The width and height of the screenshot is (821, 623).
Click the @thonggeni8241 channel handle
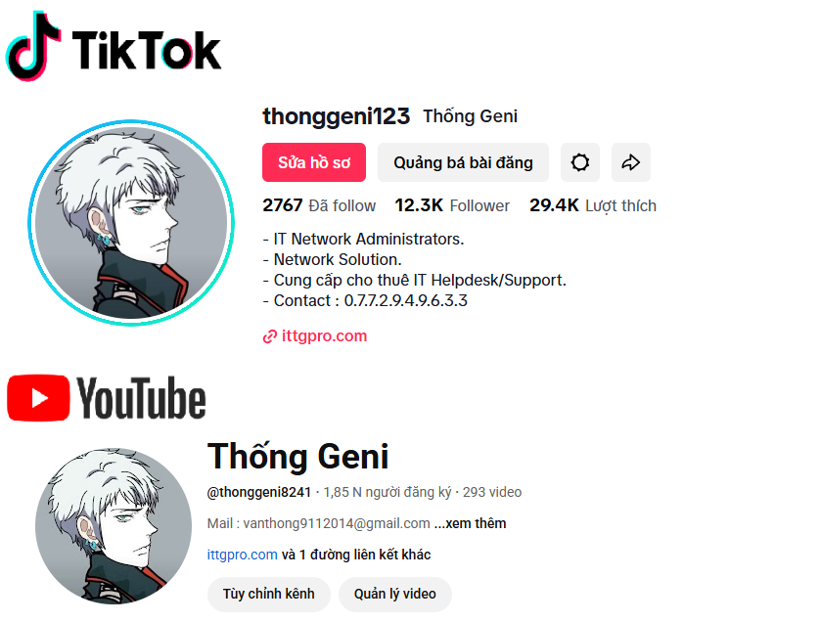(x=259, y=492)
